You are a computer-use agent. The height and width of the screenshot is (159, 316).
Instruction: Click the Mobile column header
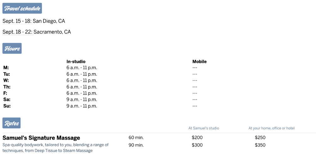pyautogui.click(x=199, y=61)
